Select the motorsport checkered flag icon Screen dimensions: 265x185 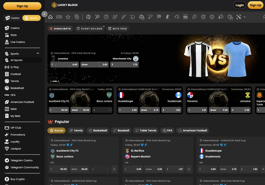(x=159, y=17)
